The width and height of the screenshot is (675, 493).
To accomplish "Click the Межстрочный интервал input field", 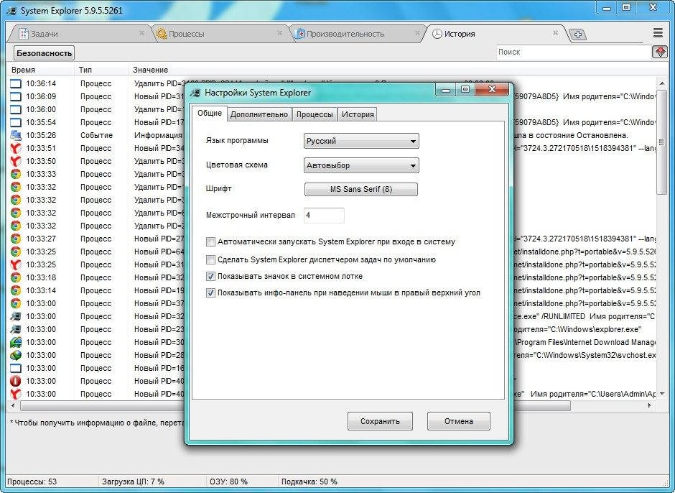I will [x=324, y=215].
